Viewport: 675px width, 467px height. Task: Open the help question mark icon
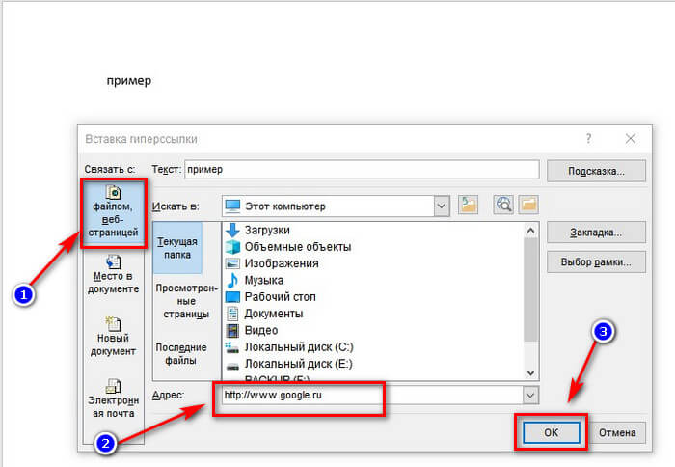[x=588, y=138]
